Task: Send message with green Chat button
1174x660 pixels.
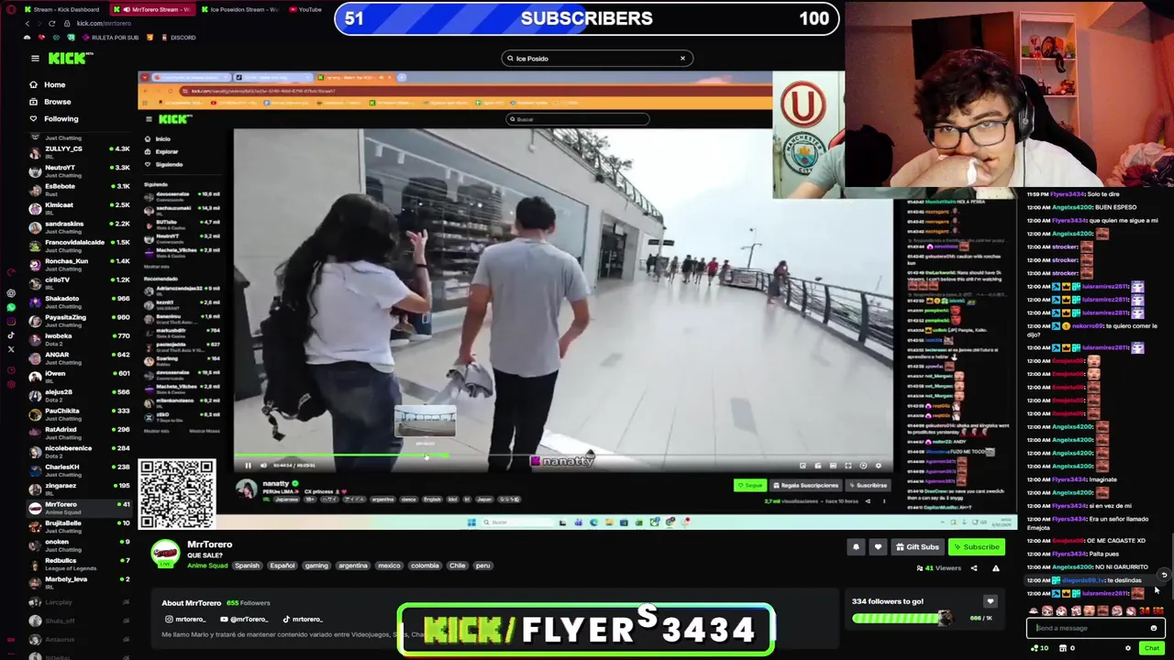Action: click(x=1151, y=648)
